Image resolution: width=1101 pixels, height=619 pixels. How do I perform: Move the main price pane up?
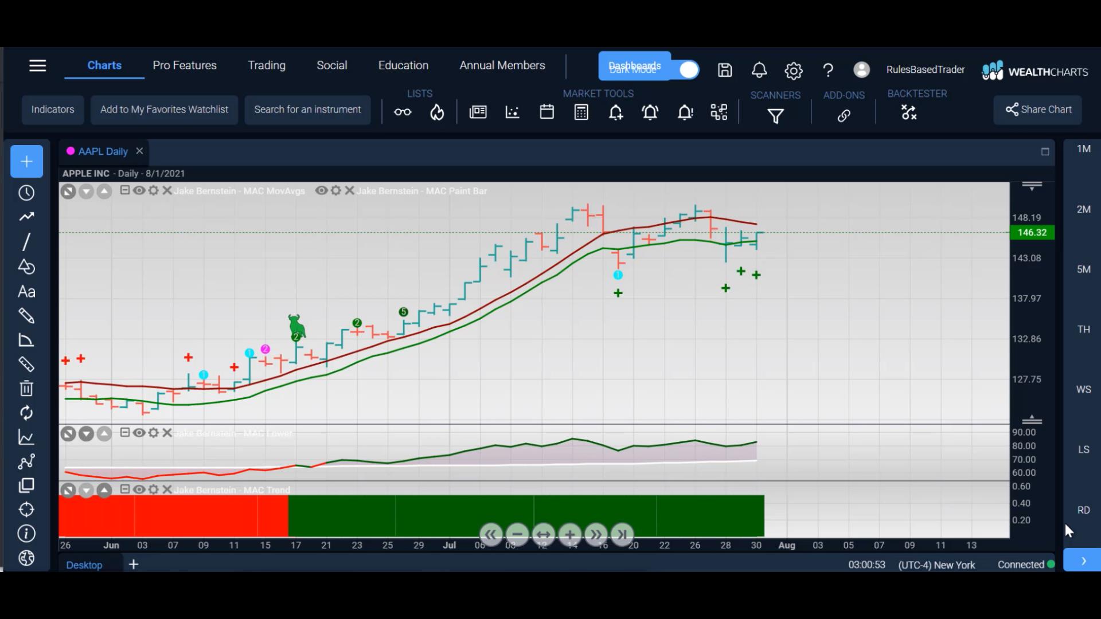click(104, 191)
